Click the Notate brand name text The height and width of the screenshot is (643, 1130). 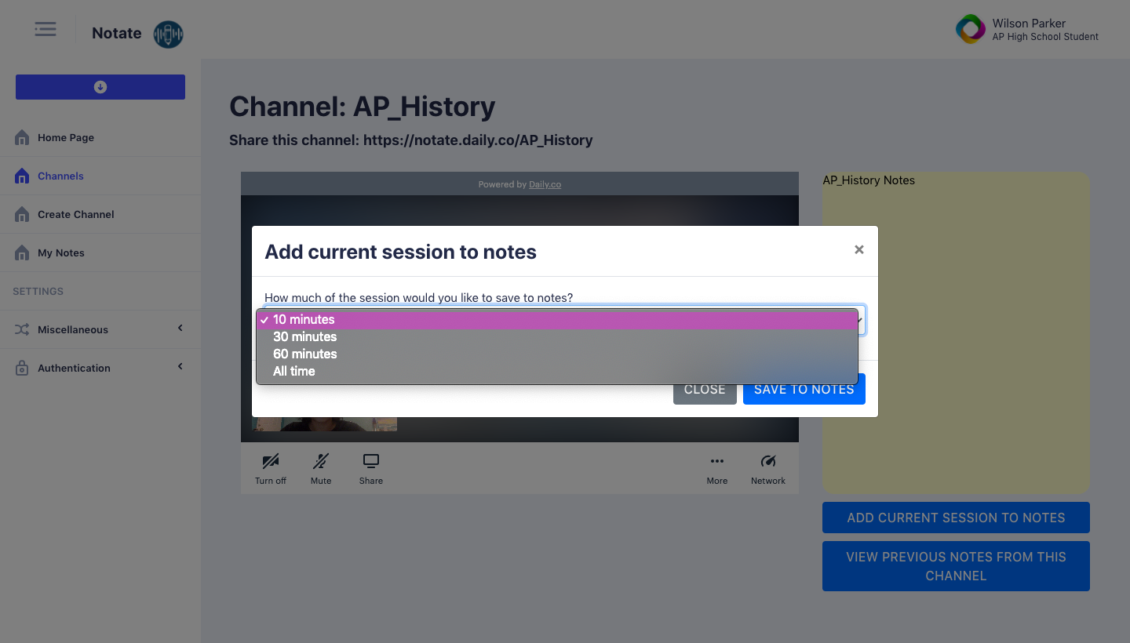click(x=117, y=33)
